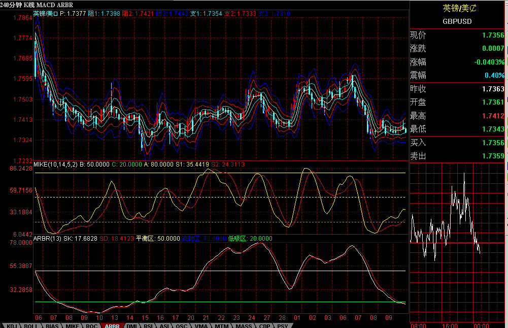Select the ASI indicator tab
508x328 pixels.
click(164, 326)
